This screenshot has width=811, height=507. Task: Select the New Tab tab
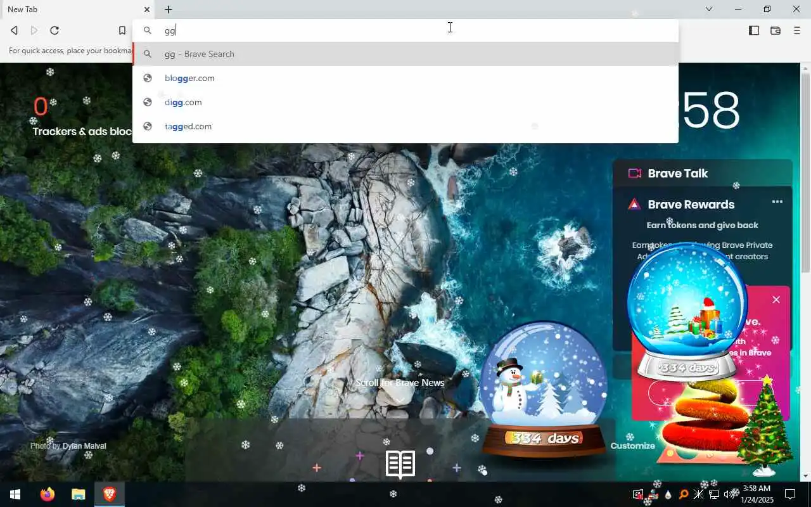click(77, 10)
